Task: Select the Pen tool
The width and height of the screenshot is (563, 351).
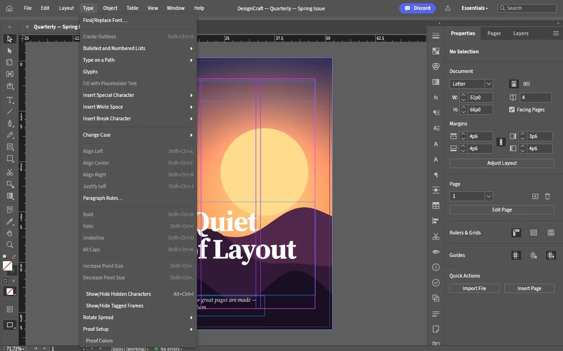Action: (x=9, y=123)
